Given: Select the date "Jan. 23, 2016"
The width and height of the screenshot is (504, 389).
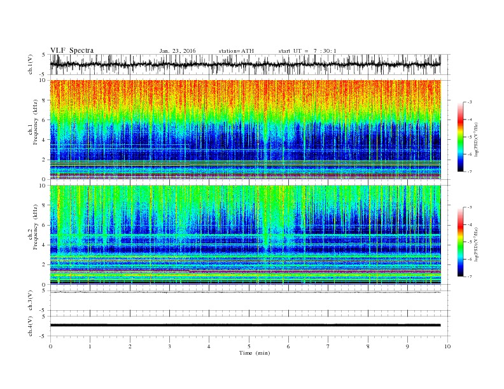Looking at the screenshot, I should (x=178, y=51).
